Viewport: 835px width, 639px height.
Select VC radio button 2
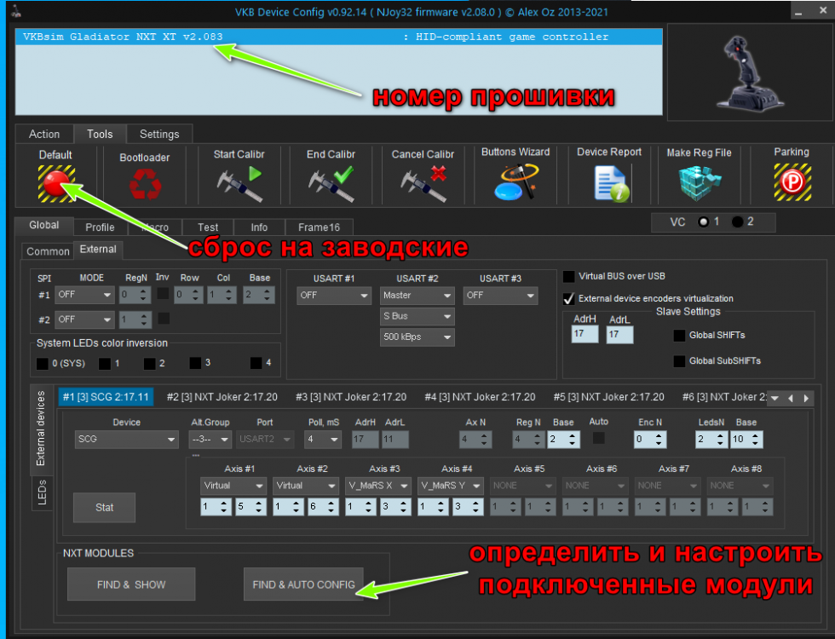(738, 222)
